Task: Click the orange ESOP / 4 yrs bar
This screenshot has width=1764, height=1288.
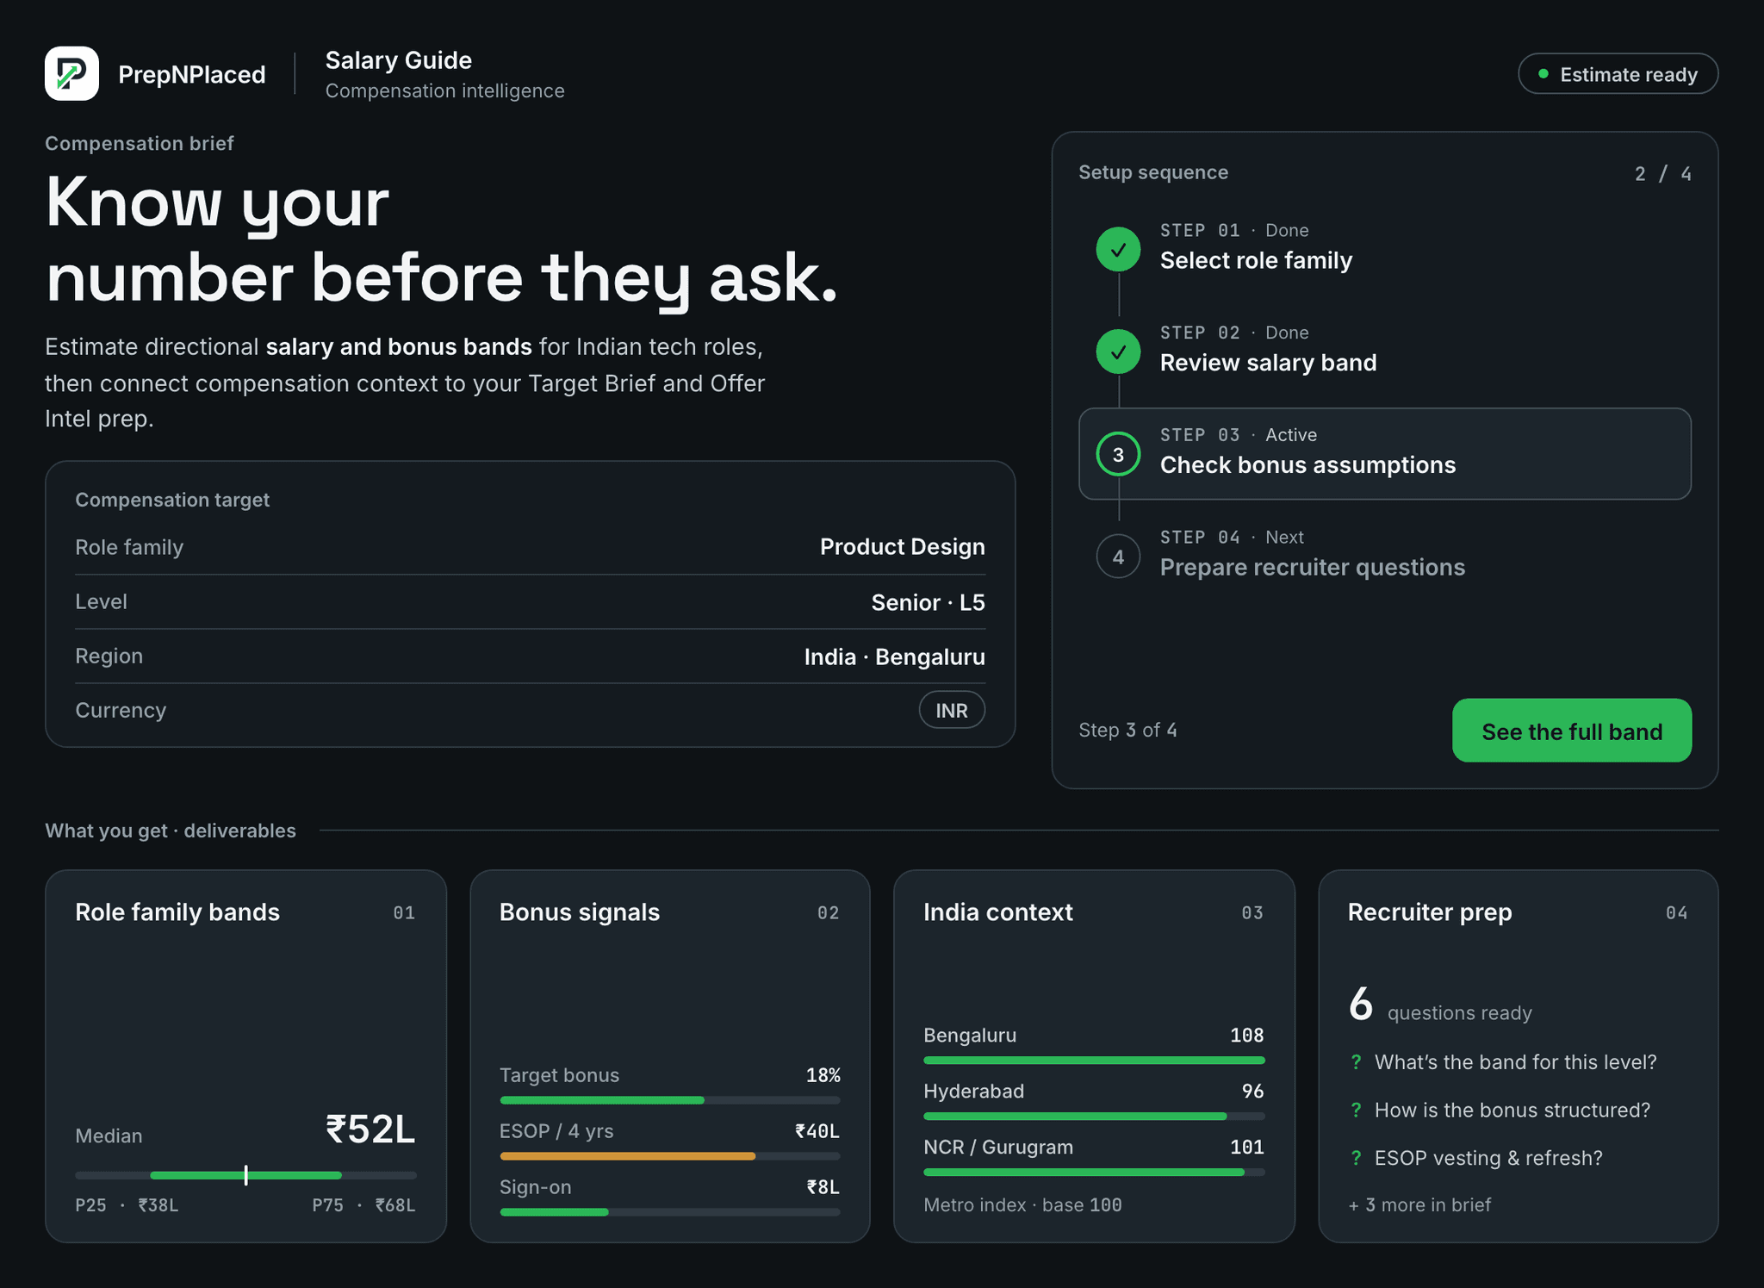Action: pos(627,1156)
